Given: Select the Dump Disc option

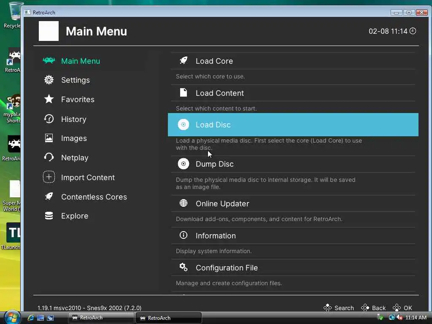Looking at the screenshot, I should tap(293, 164).
